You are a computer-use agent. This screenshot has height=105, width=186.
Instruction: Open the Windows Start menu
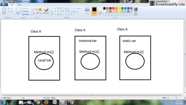(4, 102)
